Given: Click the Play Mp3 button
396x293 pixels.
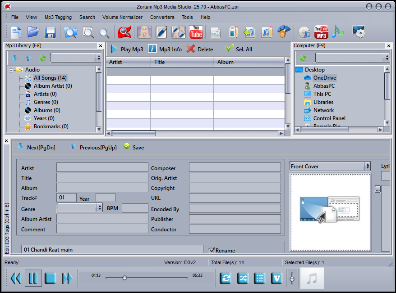Looking at the screenshot, I should click(x=127, y=49).
